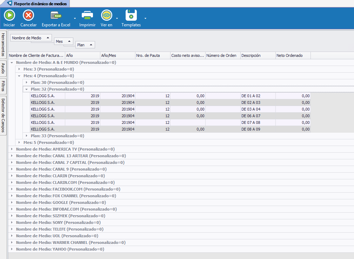Image resolution: width=354 pixels, height=259 pixels.
Task: Collapse the A & E MUNDO group
Action: pyautogui.click(x=12, y=62)
